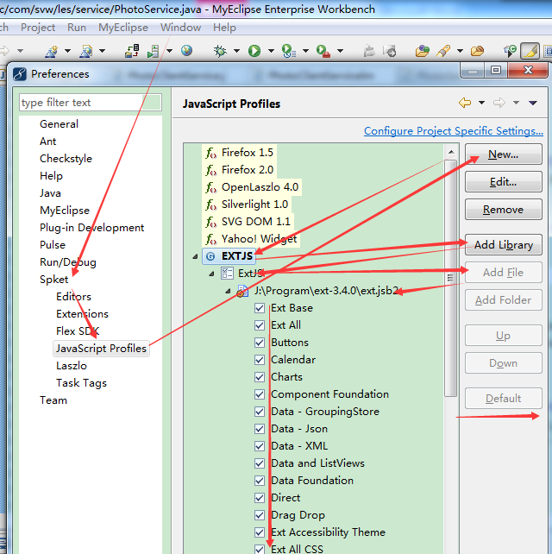Toggle the Buttons checkbox
Image resolution: width=552 pixels, height=554 pixels.
click(260, 343)
